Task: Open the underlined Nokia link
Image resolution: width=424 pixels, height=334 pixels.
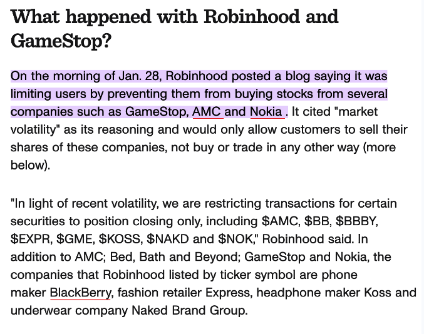Action: pos(266,112)
